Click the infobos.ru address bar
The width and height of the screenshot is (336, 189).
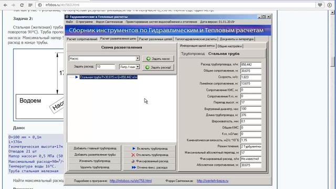(x=176, y=5)
